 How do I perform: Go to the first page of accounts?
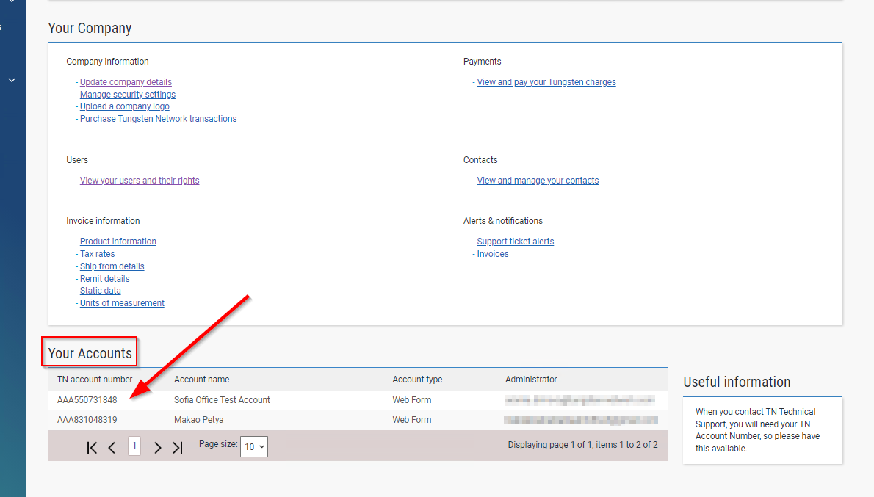click(x=91, y=446)
